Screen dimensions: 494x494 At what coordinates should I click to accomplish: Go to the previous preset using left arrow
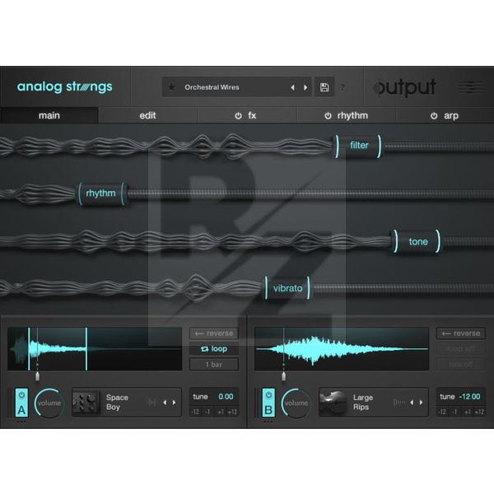coord(292,87)
